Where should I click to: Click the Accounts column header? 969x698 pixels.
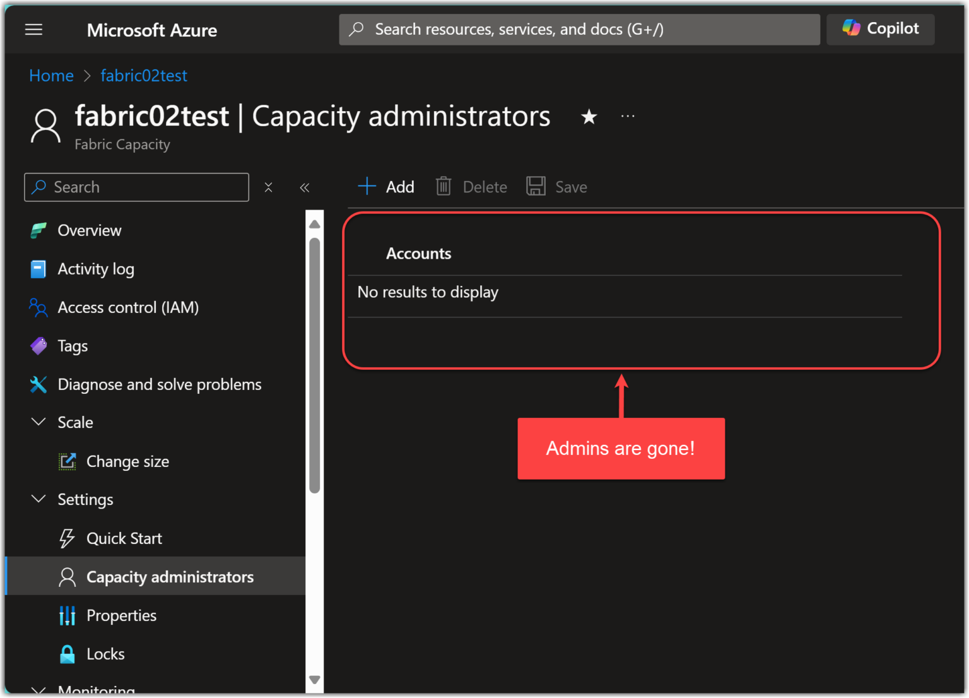point(419,254)
